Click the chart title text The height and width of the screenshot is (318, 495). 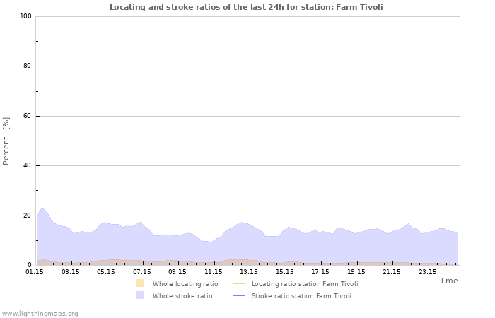point(248,7)
